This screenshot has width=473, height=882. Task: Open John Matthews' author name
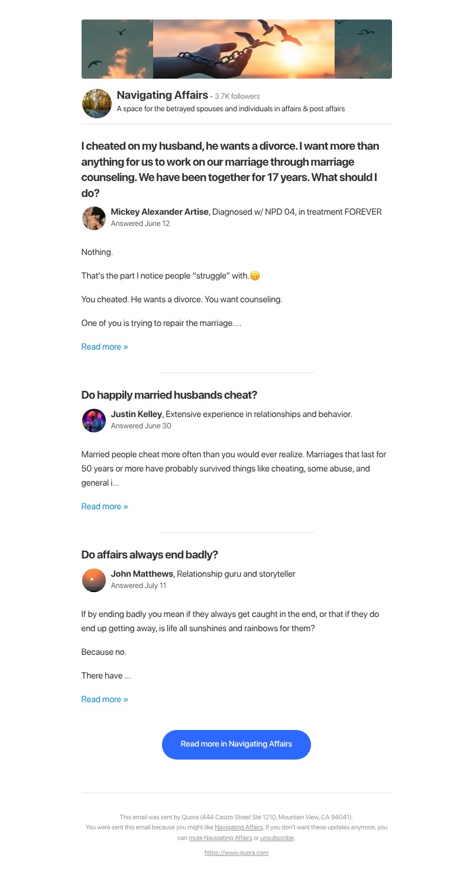[142, 574]
